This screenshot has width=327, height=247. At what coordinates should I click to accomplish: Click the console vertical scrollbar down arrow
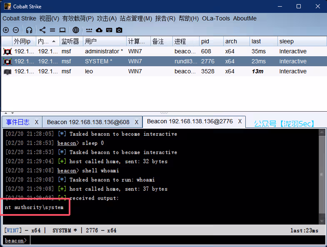click(322, 221)
